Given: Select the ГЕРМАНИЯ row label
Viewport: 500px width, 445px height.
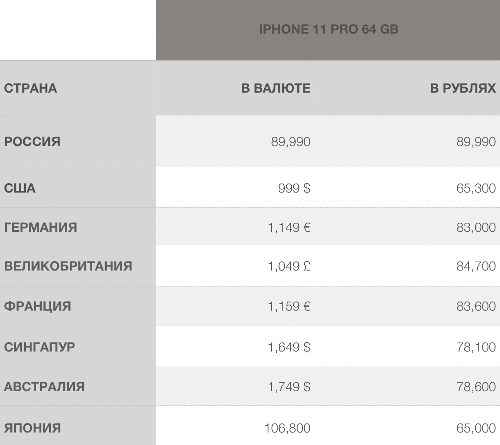Looking at the screenshot, I should (40, 227).
